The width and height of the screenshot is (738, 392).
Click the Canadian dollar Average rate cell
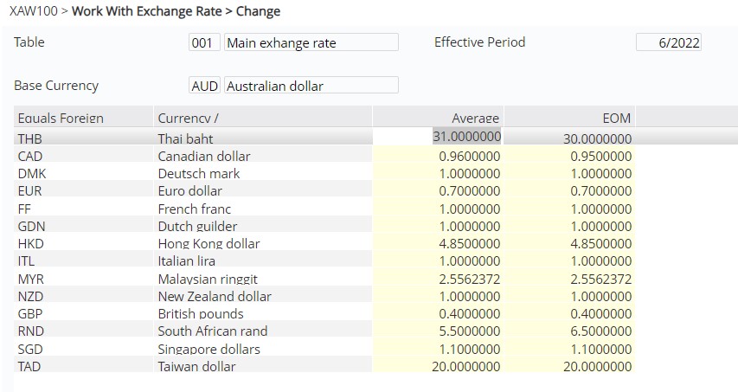pyautogui.click(x=438, y=156)
